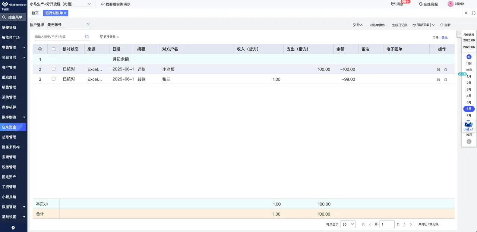Open the 美元账号 account dropdown
The height and width of the screenshot is (232, 477).
[x=69, y=25]
